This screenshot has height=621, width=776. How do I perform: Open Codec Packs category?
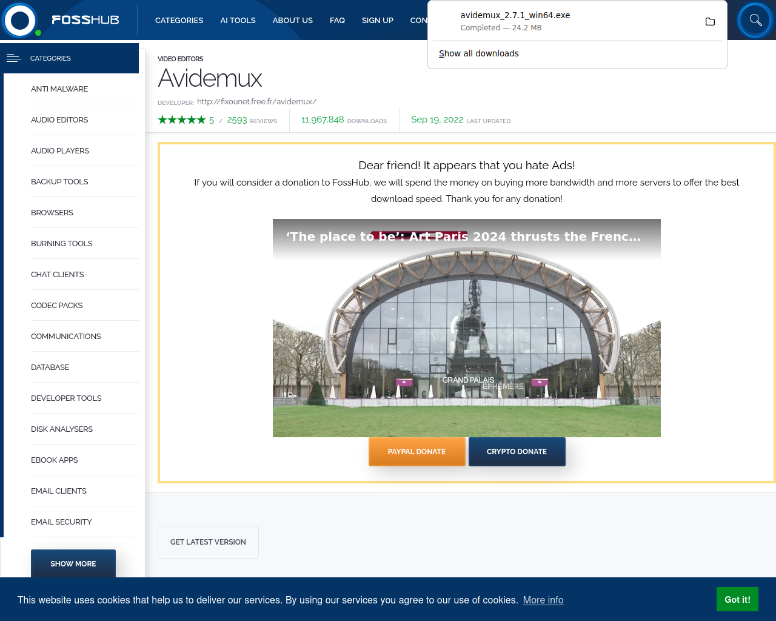click(57, 305)
